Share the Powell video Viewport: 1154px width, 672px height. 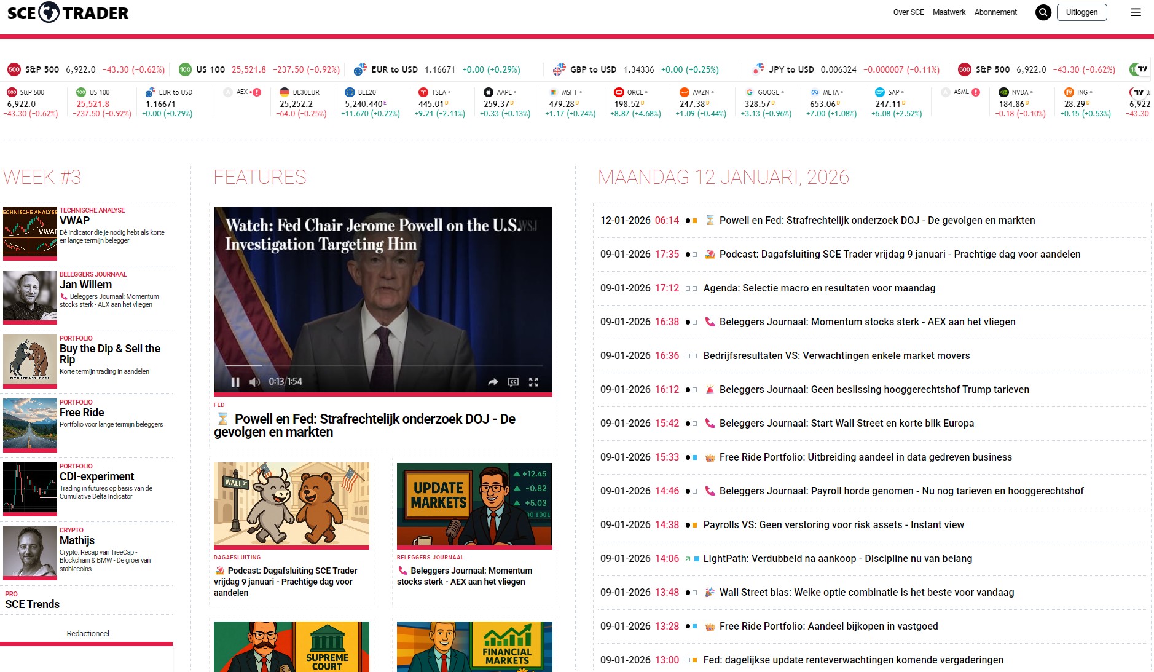point(493,382)
